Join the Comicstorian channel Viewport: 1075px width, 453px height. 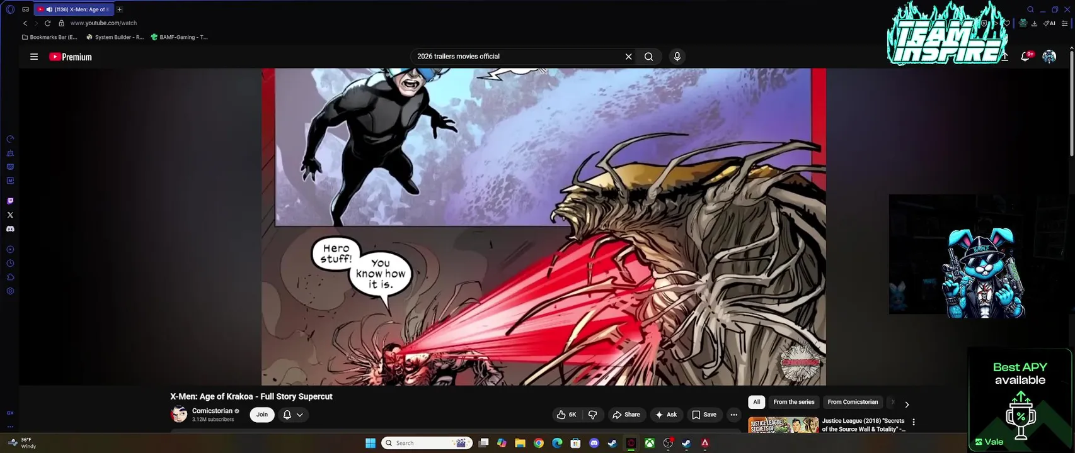(x=262, y=415)
